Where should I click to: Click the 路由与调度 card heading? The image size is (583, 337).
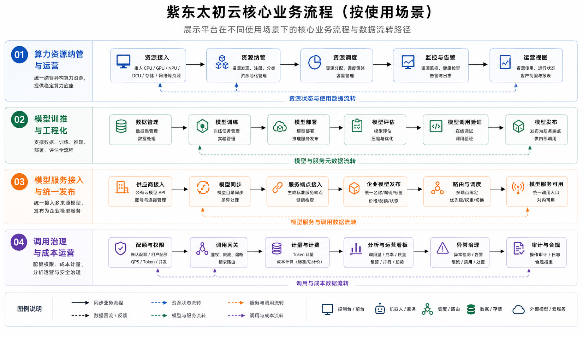point(467,184)
